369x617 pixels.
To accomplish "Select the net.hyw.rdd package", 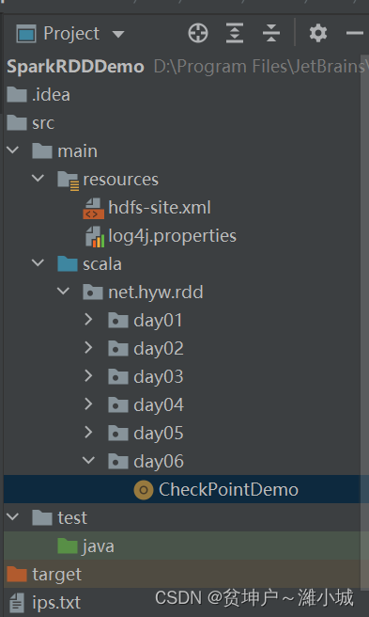I will [143, 293].
